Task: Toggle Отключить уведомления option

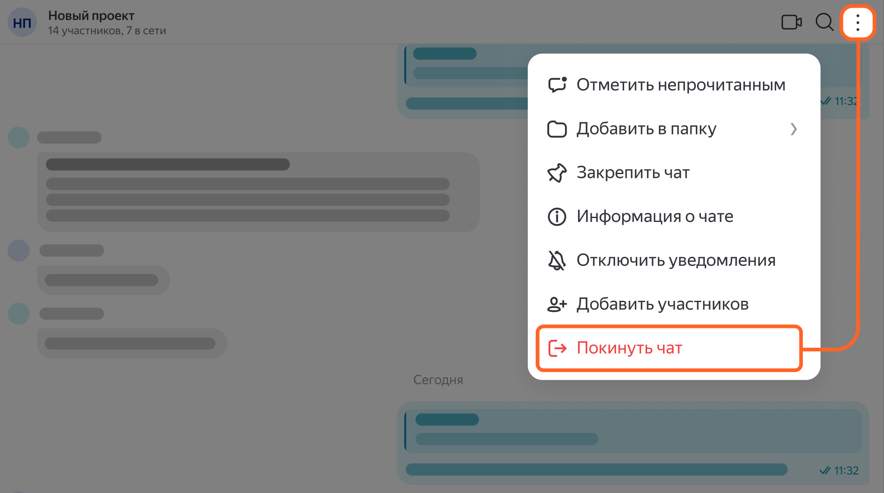Action: pos(676,260)
